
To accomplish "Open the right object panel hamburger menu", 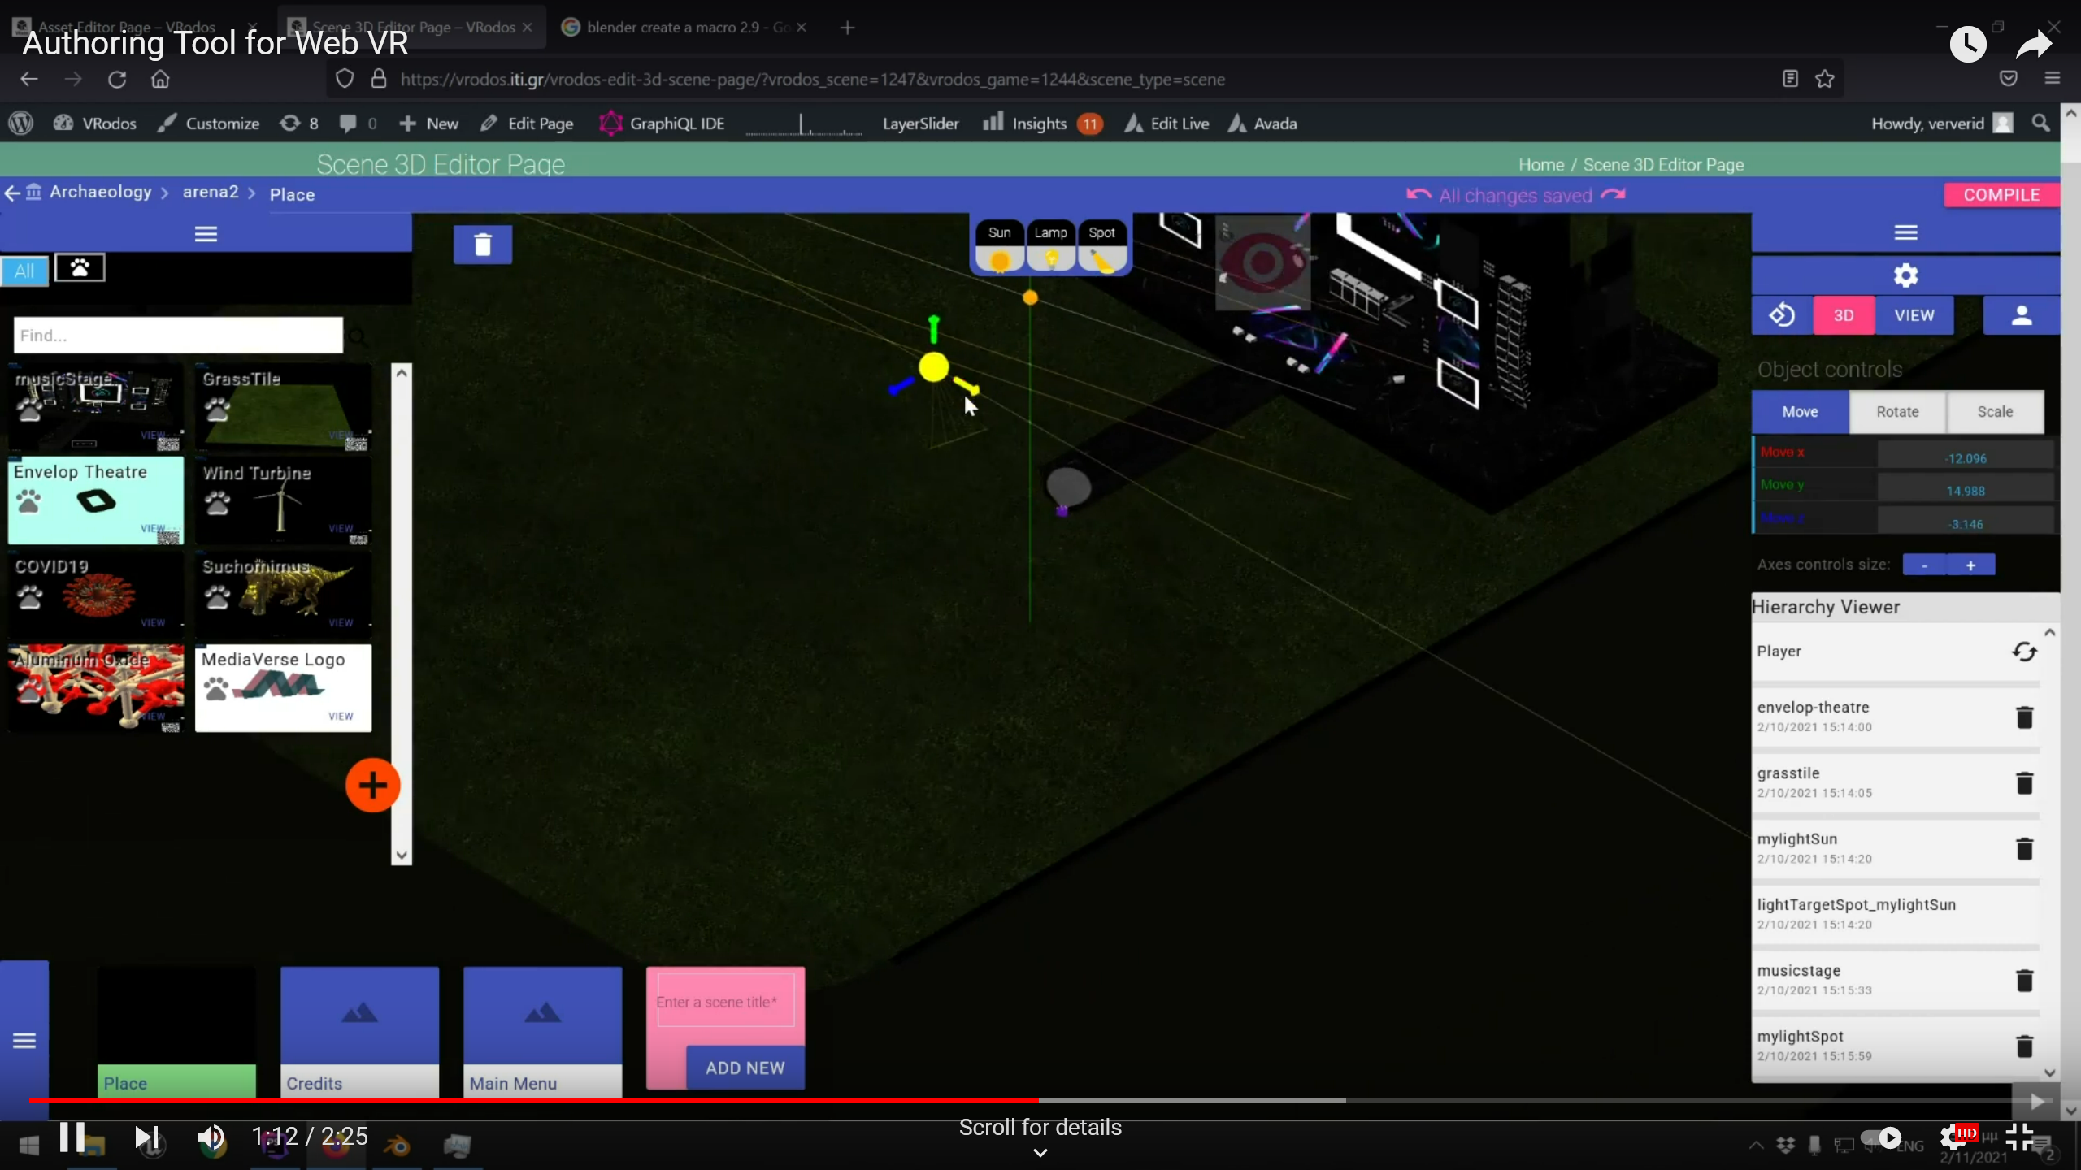I will 1908,232.
